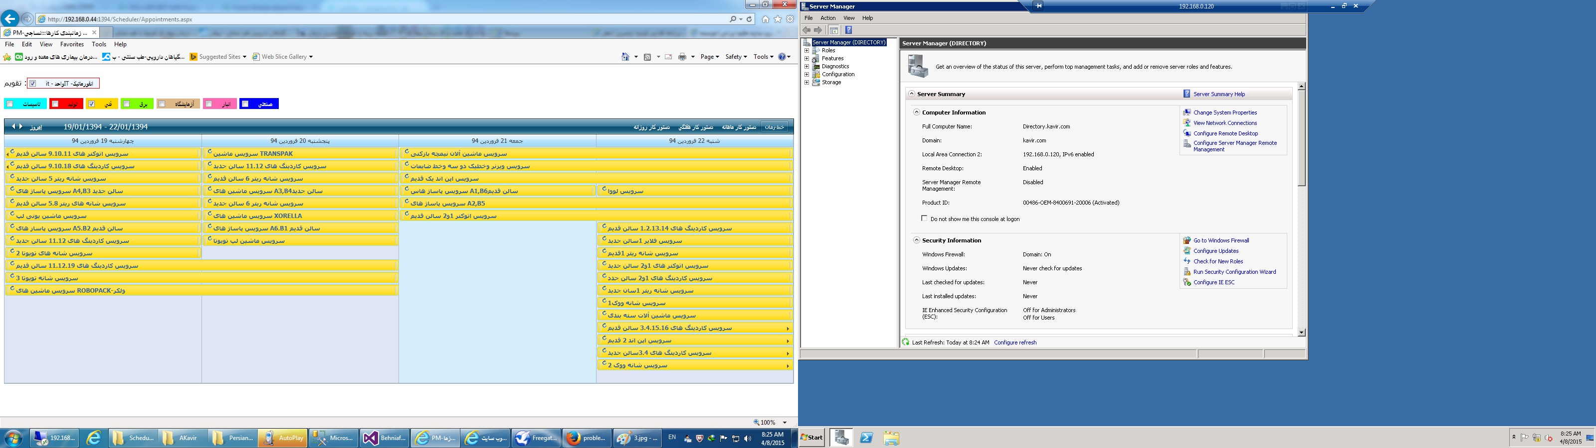
Task: Open IE Favorites menu
Action: (x=72, y=45)
